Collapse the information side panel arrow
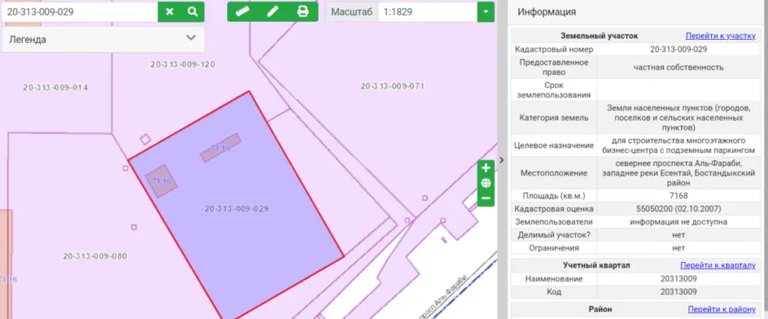 tap(501, 159)
